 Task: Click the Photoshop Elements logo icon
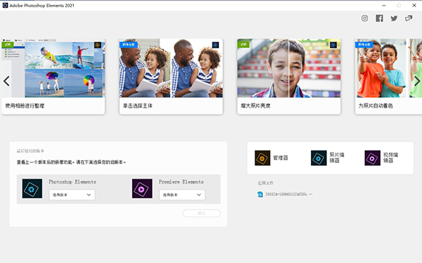pos(32,188)
